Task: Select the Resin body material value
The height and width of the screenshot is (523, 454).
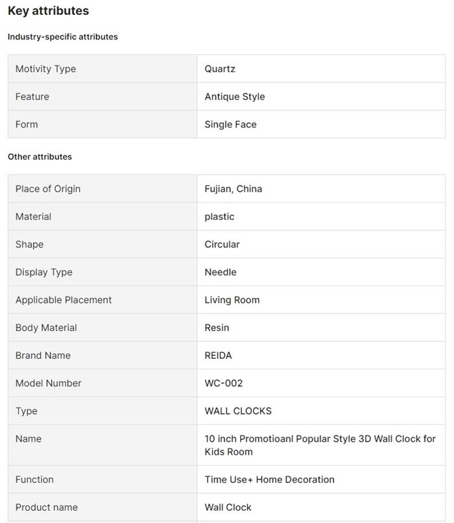Action: 217,328
